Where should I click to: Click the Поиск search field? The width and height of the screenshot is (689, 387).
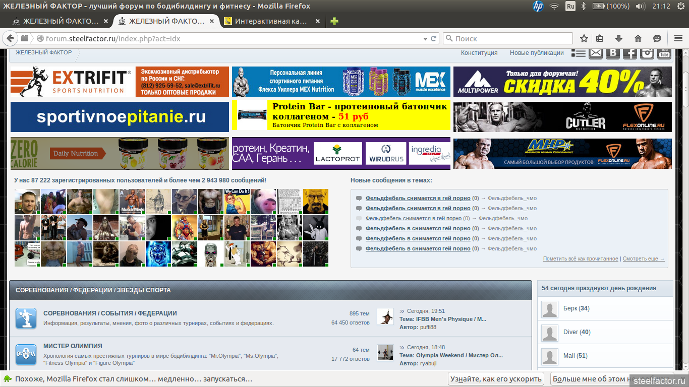pyautogui.click(x=508, y=38)
